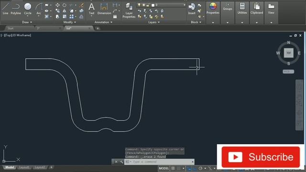The height and width of the screenshot is (172, 306).
Task: Toggle layer lock padlock icon
Action: [148, 5]
